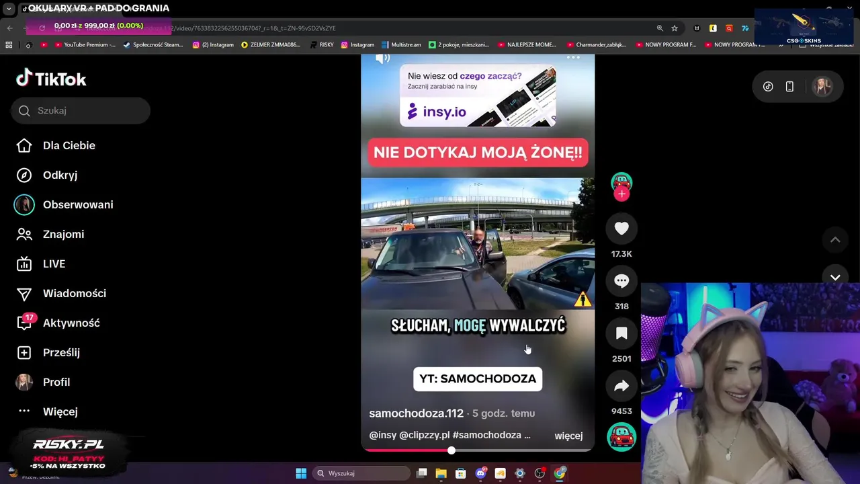Open the 2 pokoje, mieszkani bookmark
The height and width of the screenshot is (484, 860).
[458, 45]
